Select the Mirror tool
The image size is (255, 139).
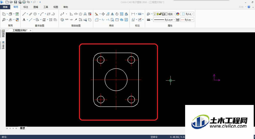(x=112, y=14)
